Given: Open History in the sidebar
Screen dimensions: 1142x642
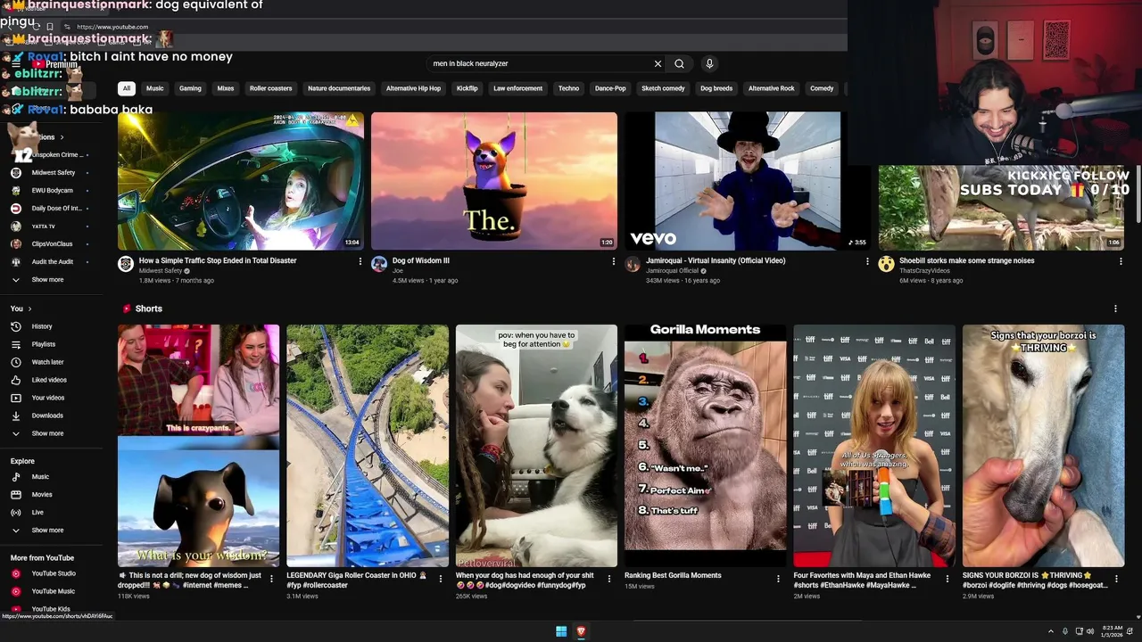Looking at the screenshot, I should [x=42, y=326].
